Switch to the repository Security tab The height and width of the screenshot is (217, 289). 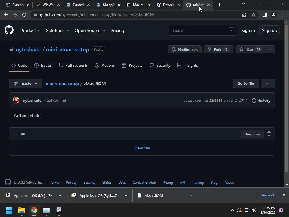pyautogui.click(x=160, y=65)
